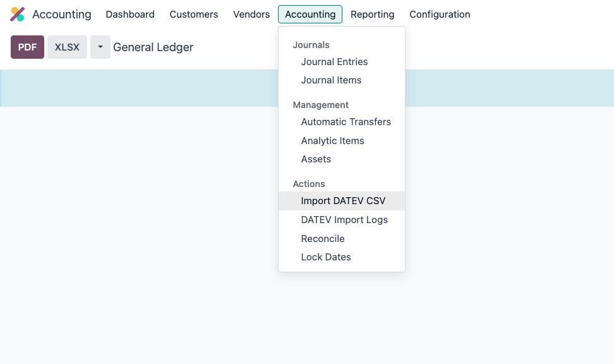Export the General Ledger as XLSX

click(x=67, y=47)
